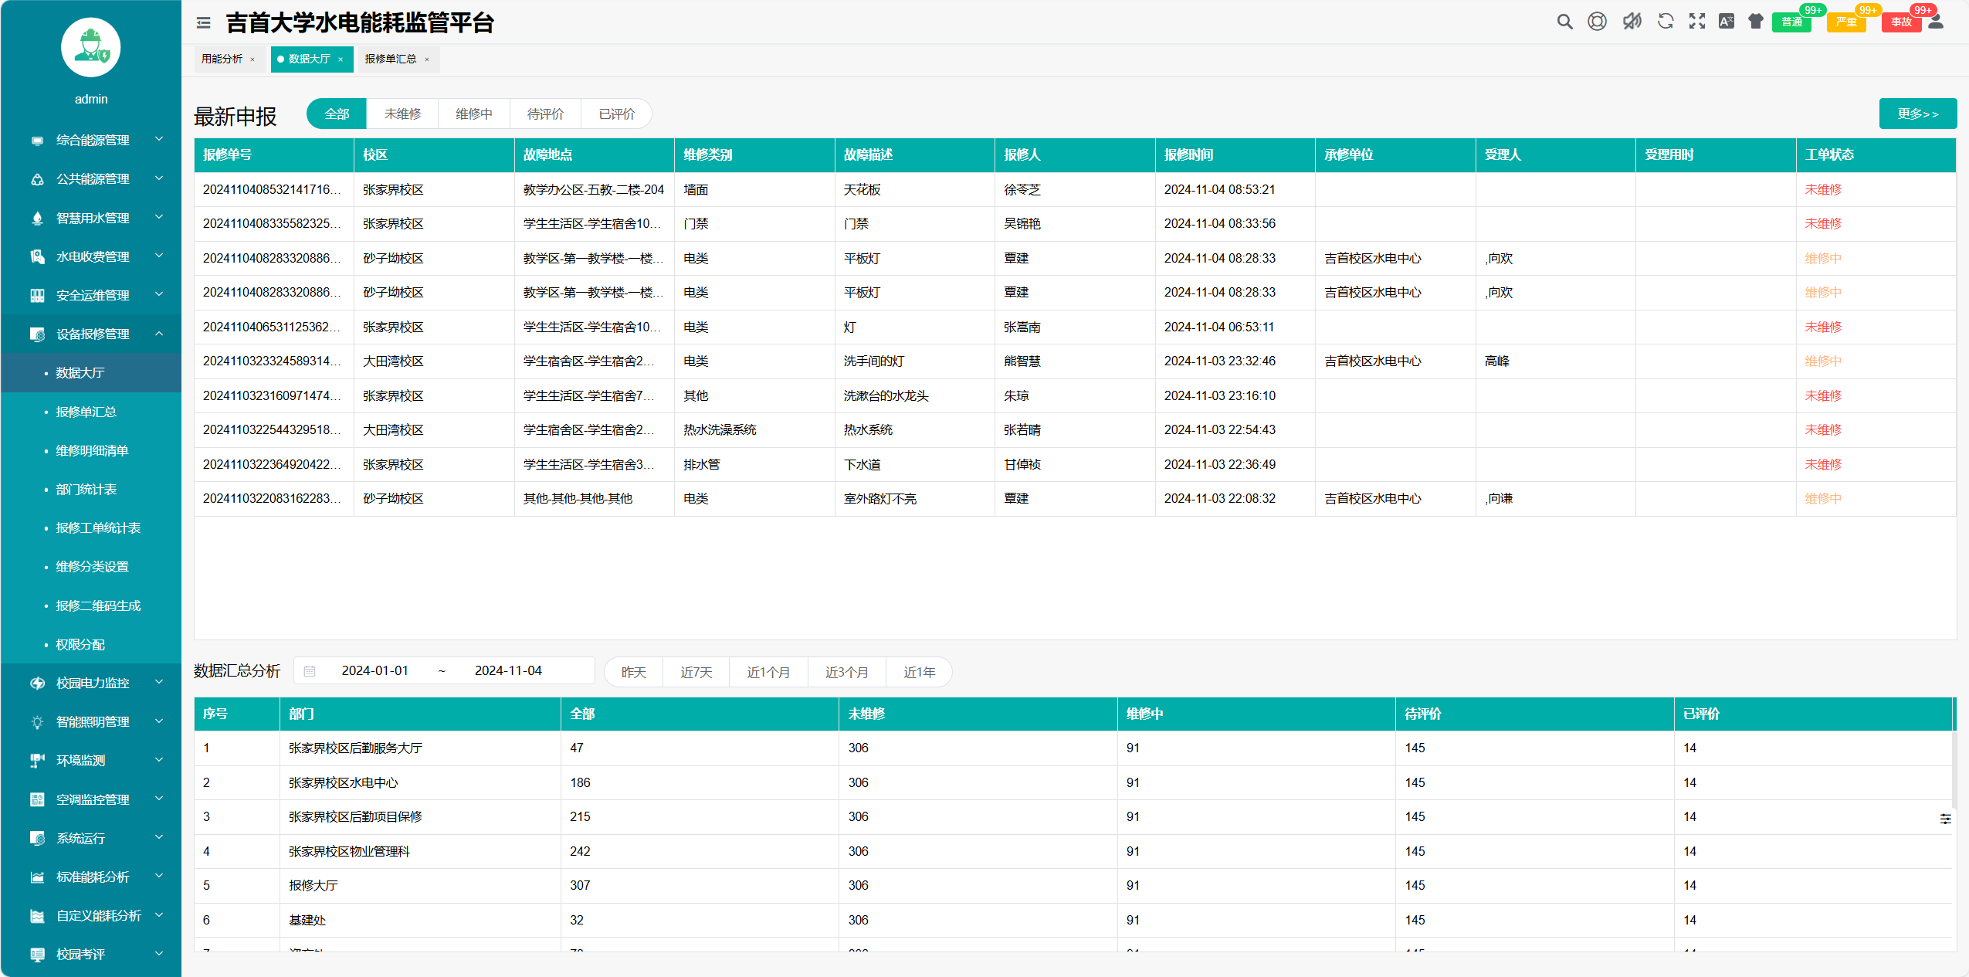
Task: Collapse the 设备报修管理 sidebar menu
Action: 93,334
